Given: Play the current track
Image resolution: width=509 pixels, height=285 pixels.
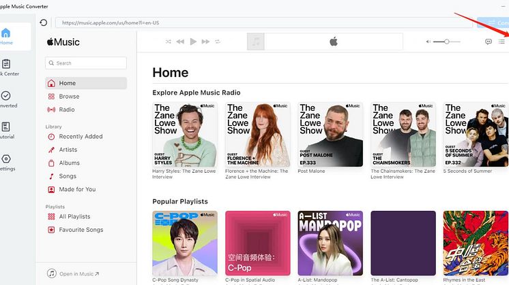Looking at the screenshot, I should tap(193, 41).
